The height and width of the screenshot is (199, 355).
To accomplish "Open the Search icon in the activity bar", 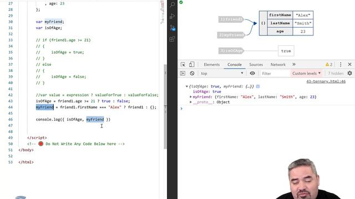I will [173, 4].
